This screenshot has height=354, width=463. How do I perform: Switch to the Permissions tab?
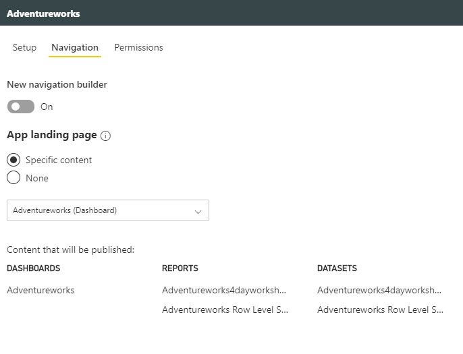[x=138, y=48]
